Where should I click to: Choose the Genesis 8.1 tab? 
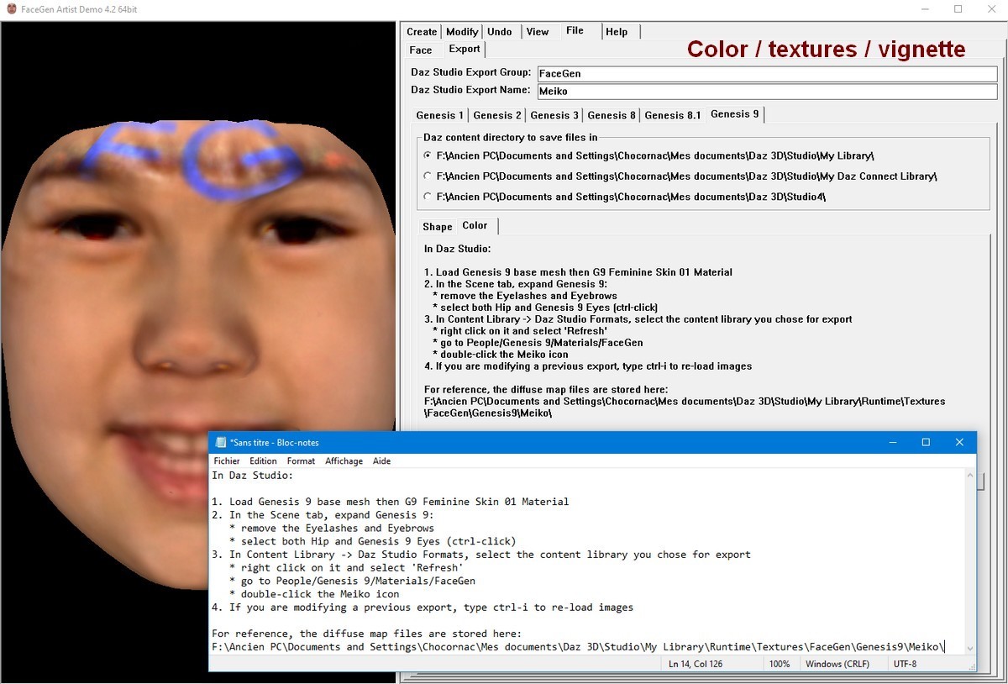point(673,115)
